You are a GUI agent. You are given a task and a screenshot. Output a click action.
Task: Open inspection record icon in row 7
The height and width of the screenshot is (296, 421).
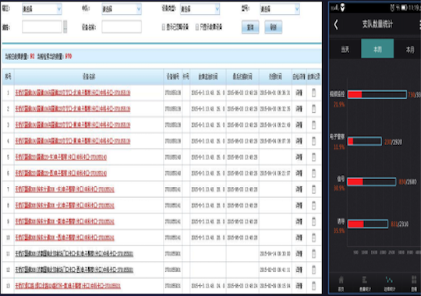point(313,189)
